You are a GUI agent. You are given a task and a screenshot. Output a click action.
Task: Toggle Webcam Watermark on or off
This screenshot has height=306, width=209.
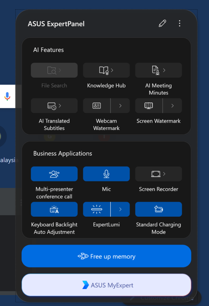[x=97, y=105]
